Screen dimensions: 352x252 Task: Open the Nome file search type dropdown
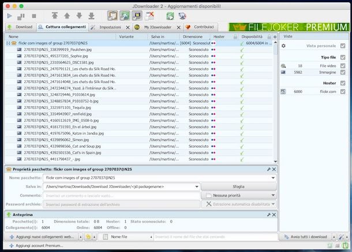[x=151, y=237]
